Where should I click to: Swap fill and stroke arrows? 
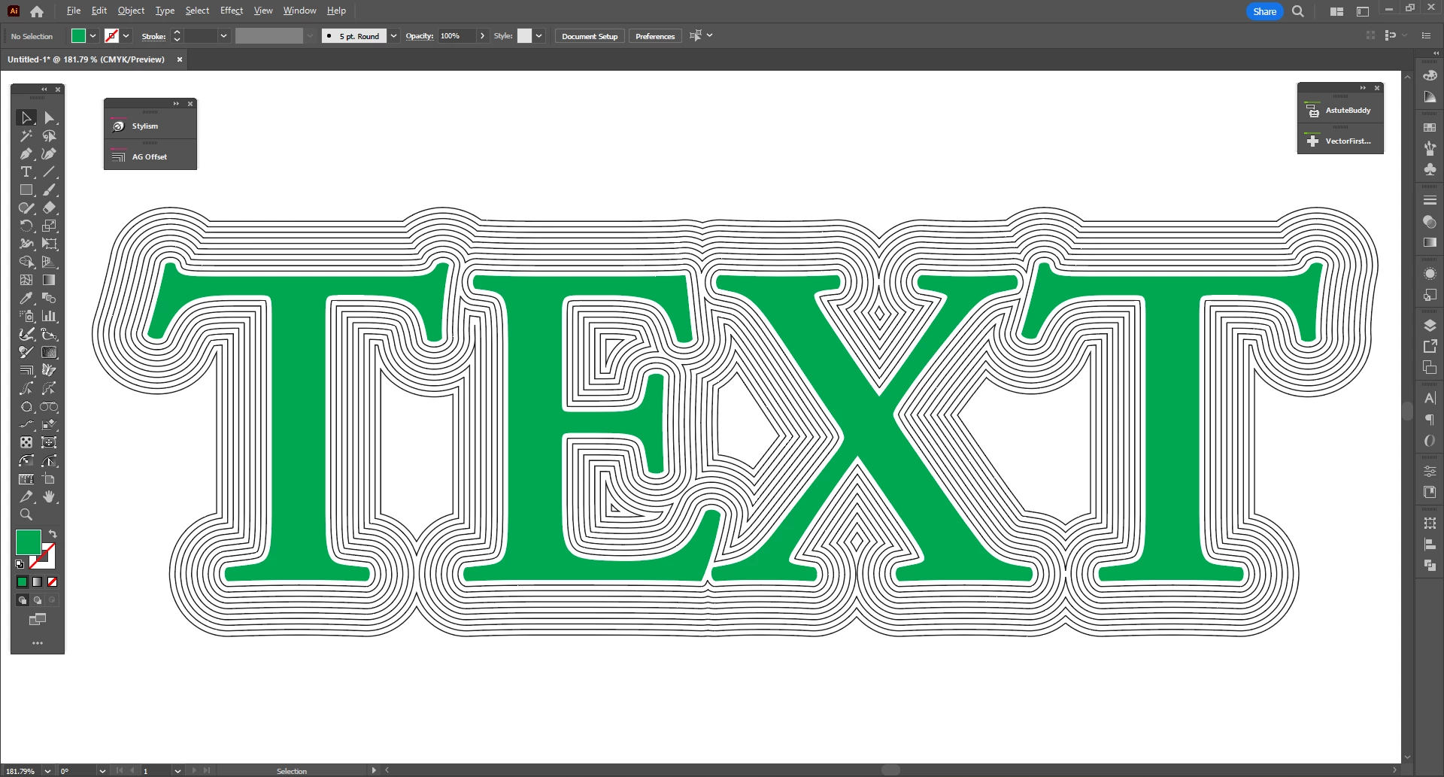coord(53,534)
